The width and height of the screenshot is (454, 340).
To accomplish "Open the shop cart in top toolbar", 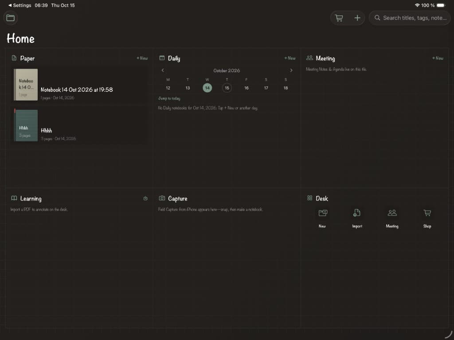I will (339, 18).
